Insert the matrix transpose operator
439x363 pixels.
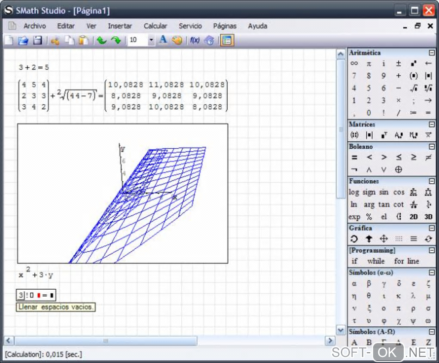click(x=384, y=135)
